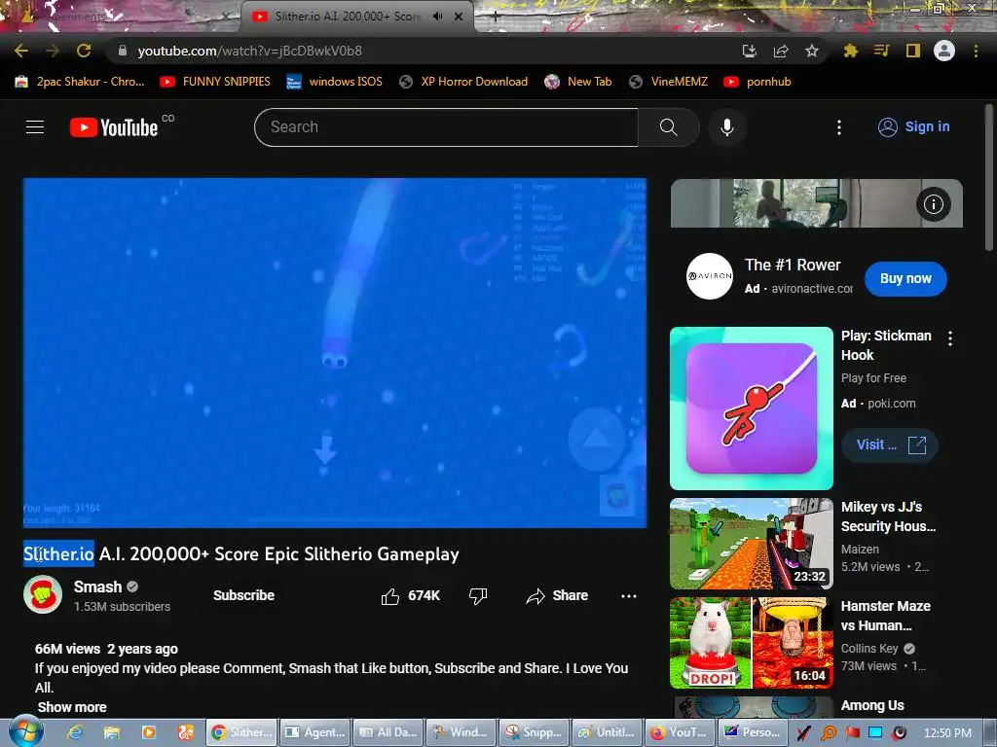Open the XP Horror Download bookmark
997x747 pixels.
pyautogui.click(x=463, y=82)
